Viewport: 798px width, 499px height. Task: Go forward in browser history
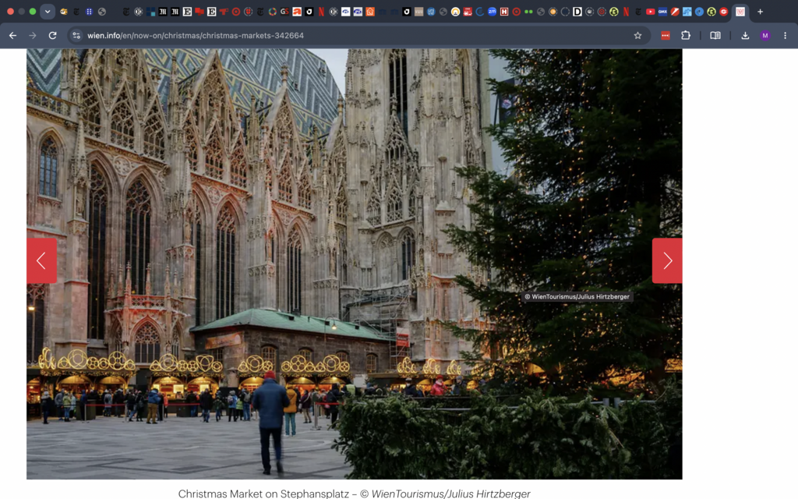pyautogui.click(x=33, y=36)
